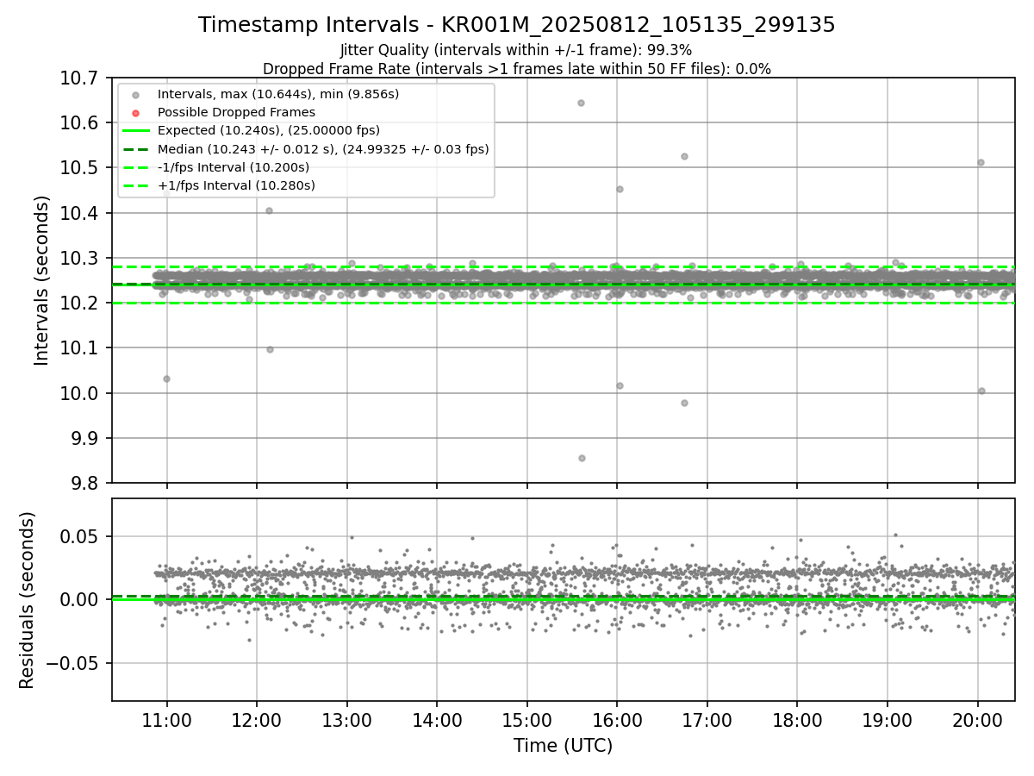1034x776 pixels.
Task: Pick the outlier near 10.52 seconds before 17:00
Action: pos(684,156)
